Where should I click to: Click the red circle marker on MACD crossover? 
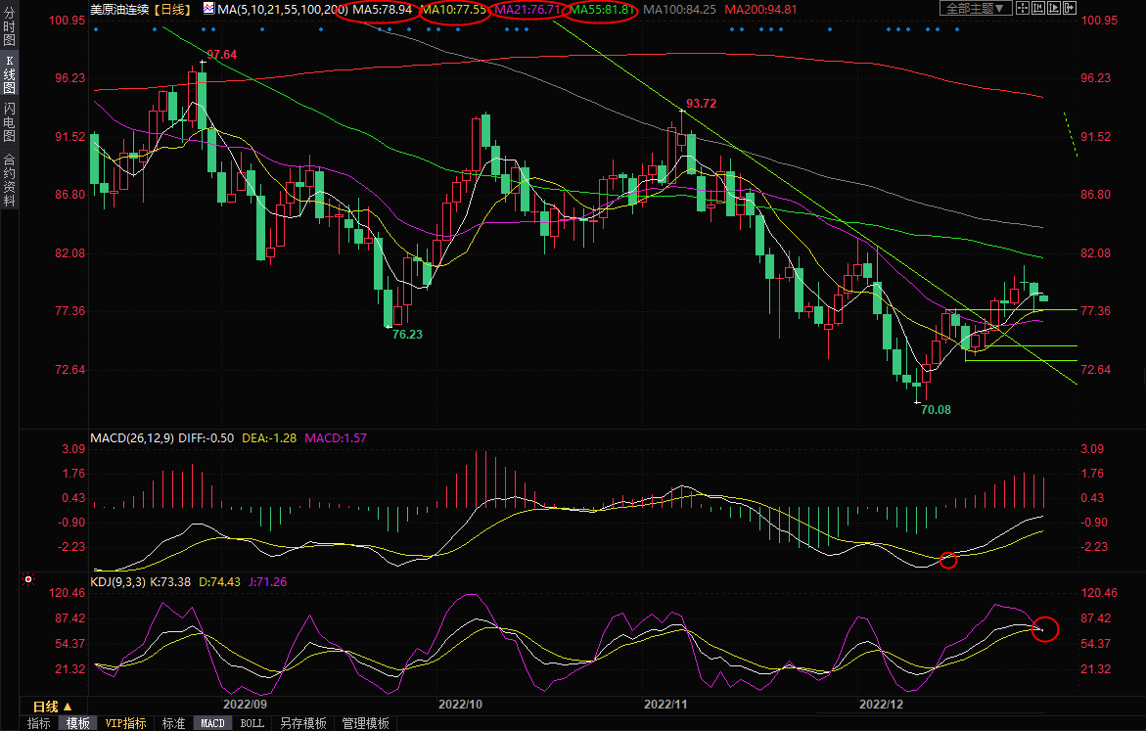(x=947, y=561)
